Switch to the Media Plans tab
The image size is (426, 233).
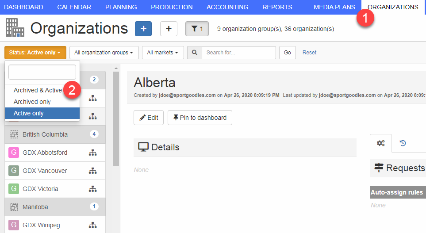(334, 7)
